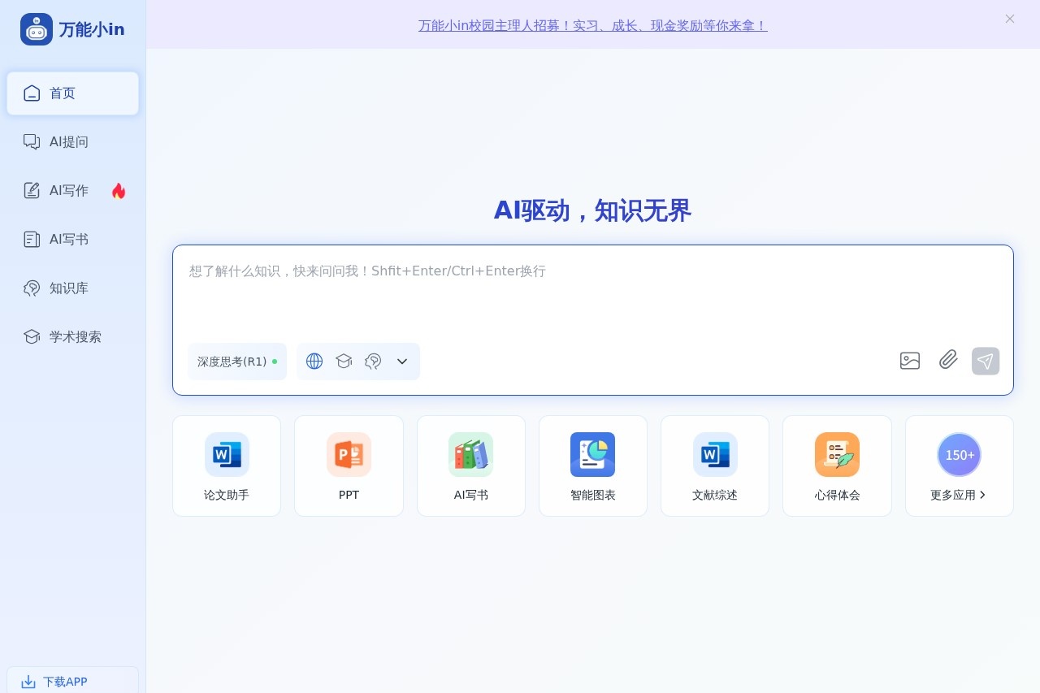Open the 论文助手 paper assistant app
This screenshot has width=1040, height=693.
point(226,466)
